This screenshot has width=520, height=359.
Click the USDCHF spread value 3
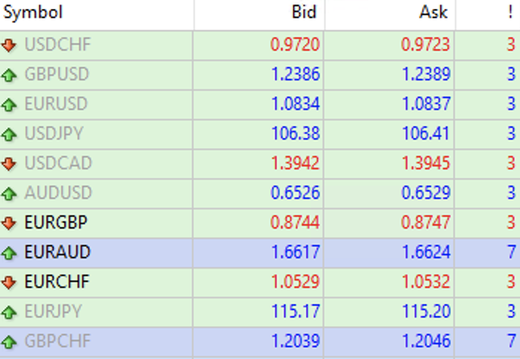[x=511, y=45]
